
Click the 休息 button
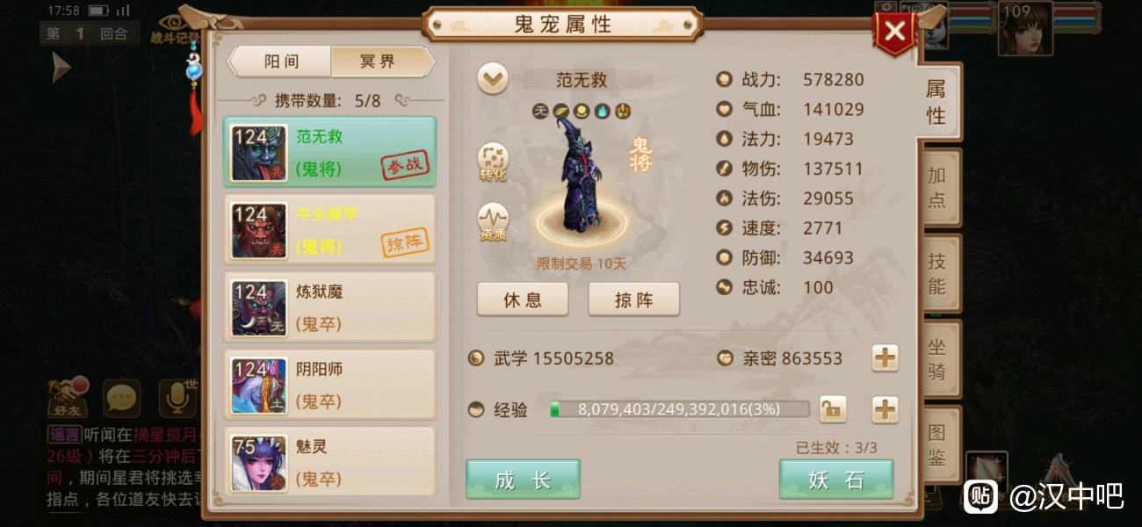[523, 300]
